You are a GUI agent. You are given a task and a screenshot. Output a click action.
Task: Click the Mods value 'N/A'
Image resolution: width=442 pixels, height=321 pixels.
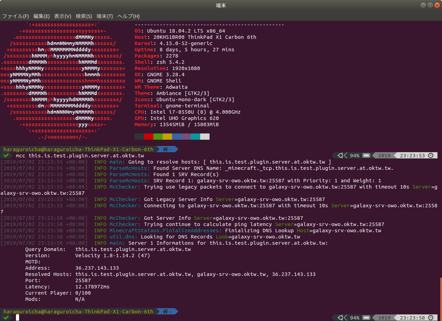[80, 299]
